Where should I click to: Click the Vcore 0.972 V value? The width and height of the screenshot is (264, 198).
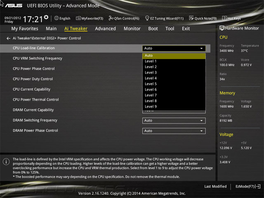click(x=246, y=65)
